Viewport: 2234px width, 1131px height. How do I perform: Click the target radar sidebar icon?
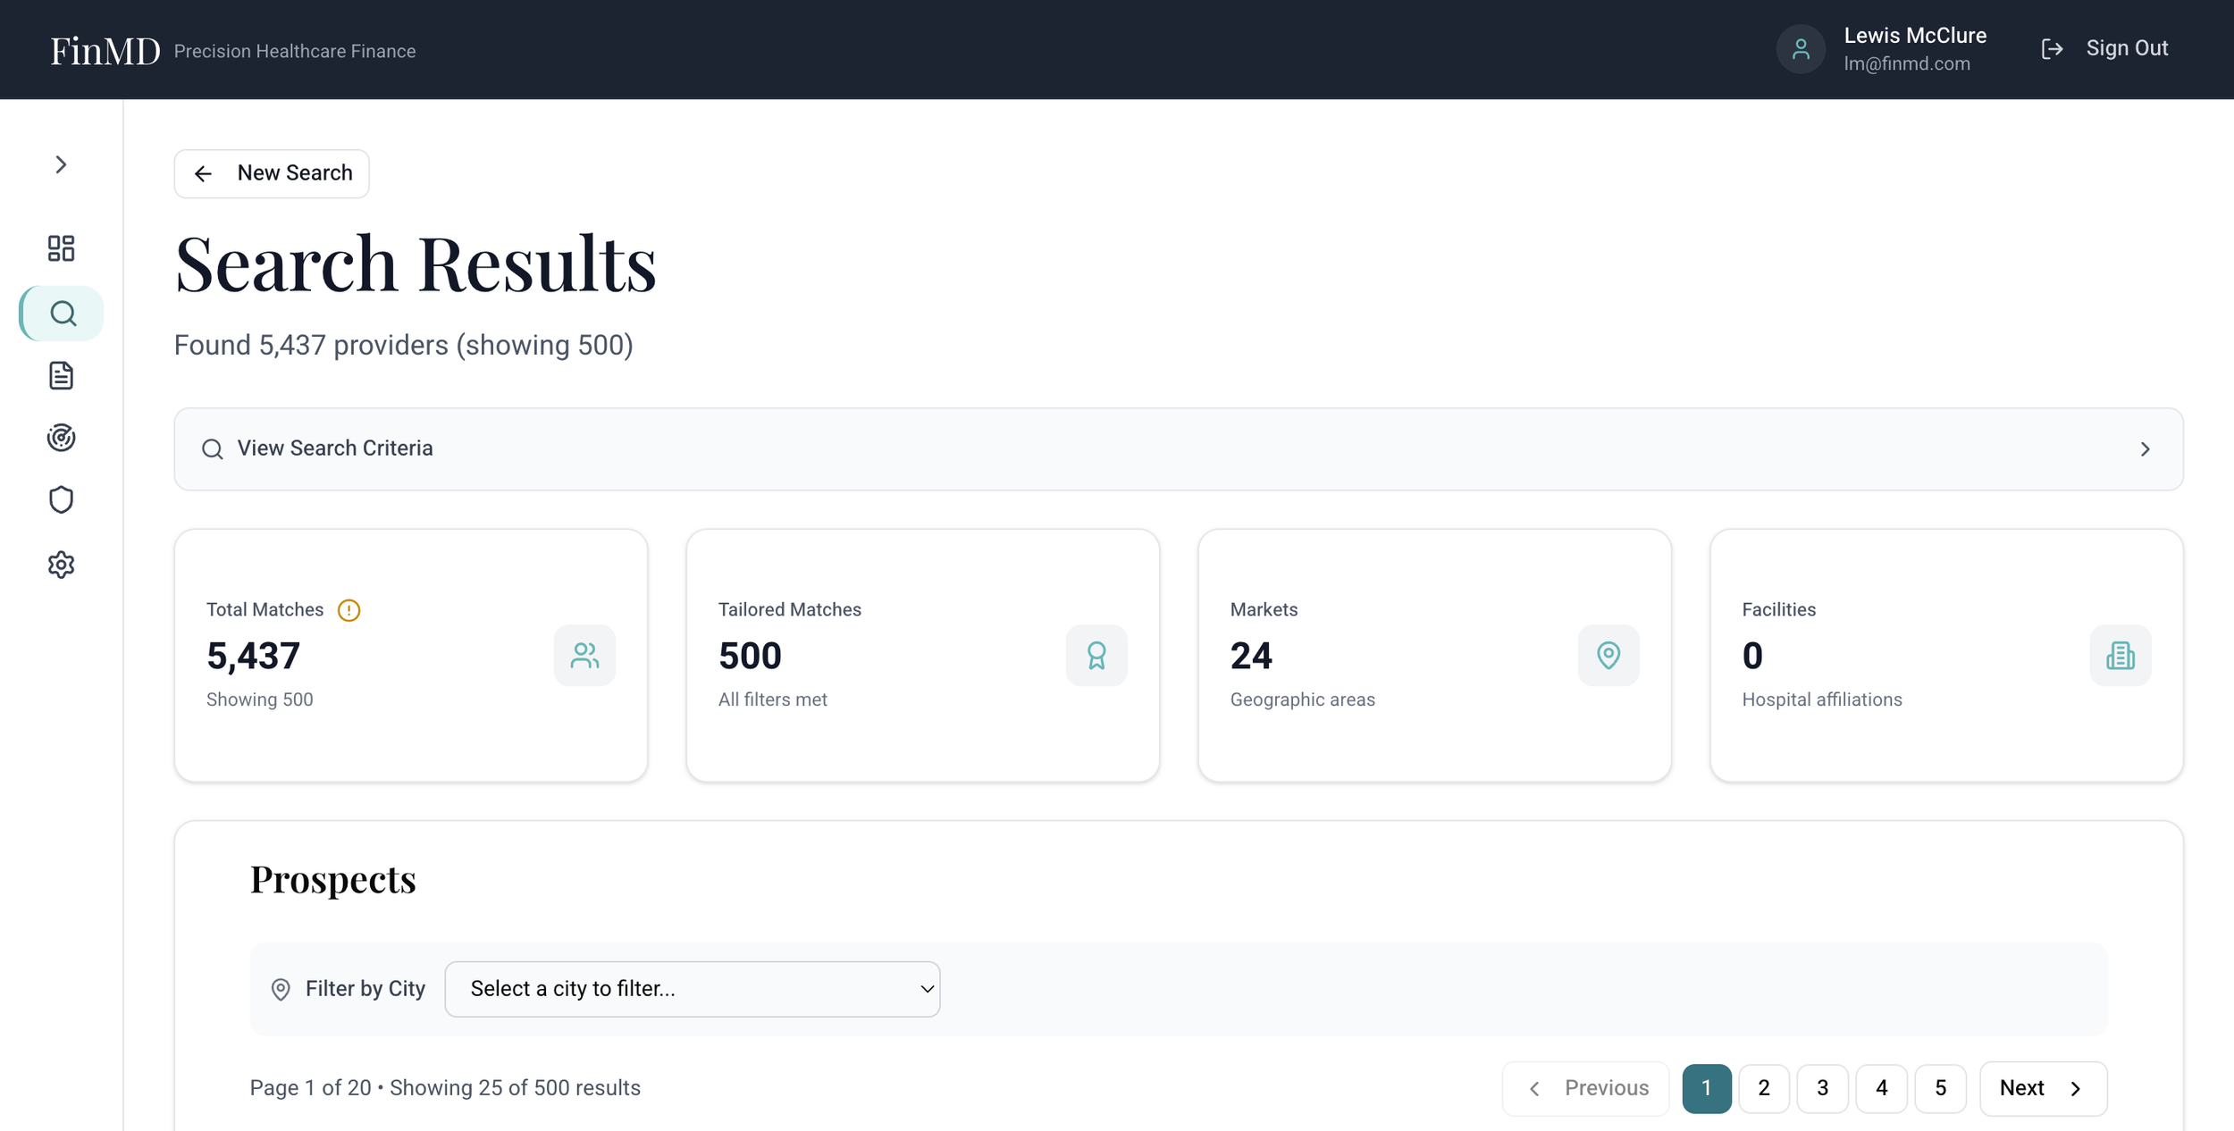(61, 438)
